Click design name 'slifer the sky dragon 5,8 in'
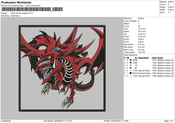The width and height of the screenshot is (175, 123). click(22, 13)
